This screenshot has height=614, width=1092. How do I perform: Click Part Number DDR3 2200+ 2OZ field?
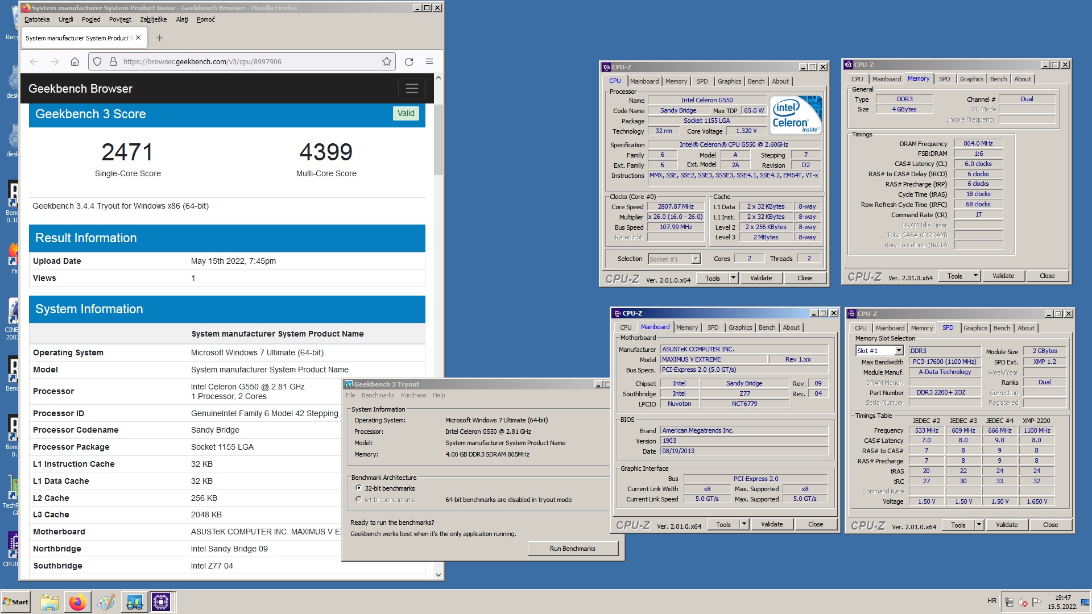pyautogui.click(x=944, y=392)
